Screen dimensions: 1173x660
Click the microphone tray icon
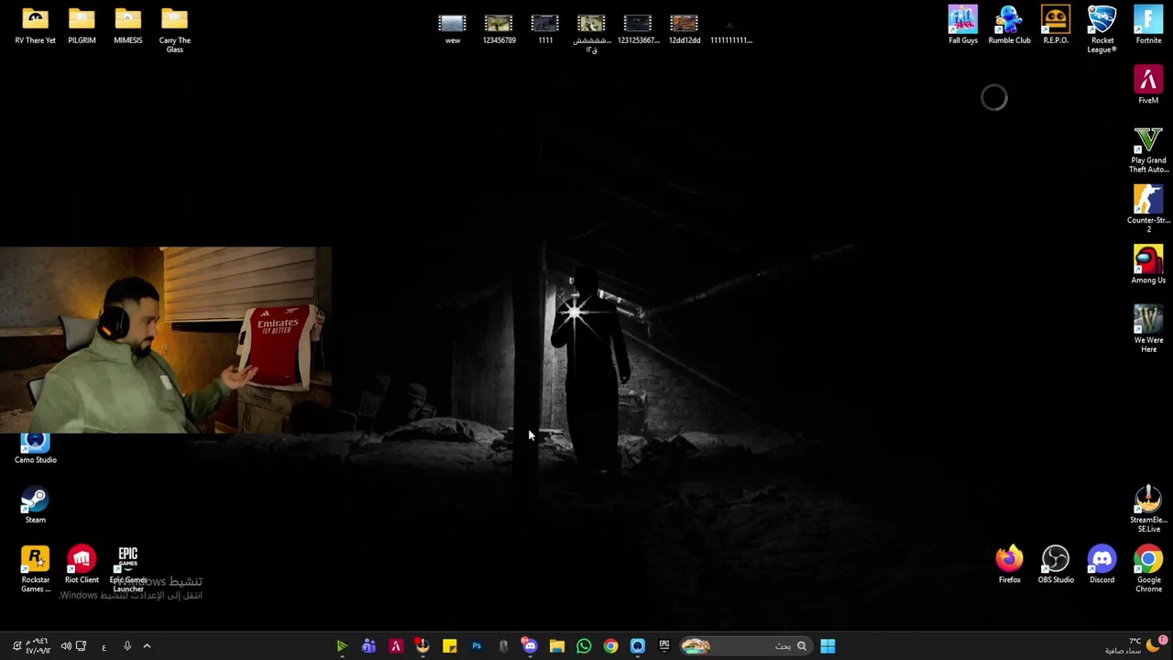(126, 646)
